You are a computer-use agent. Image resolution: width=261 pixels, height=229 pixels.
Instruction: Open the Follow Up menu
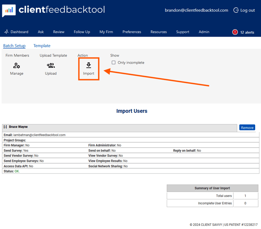coord(82,32)
